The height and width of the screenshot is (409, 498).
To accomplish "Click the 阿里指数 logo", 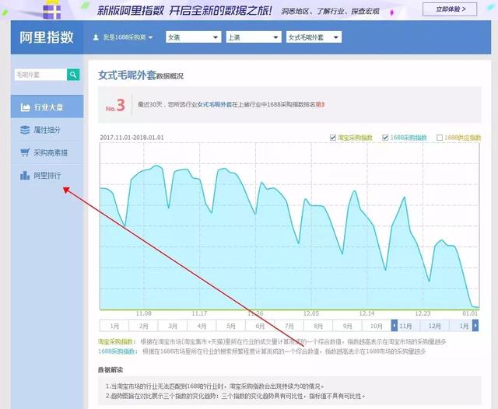I will (x=47, y=37).
